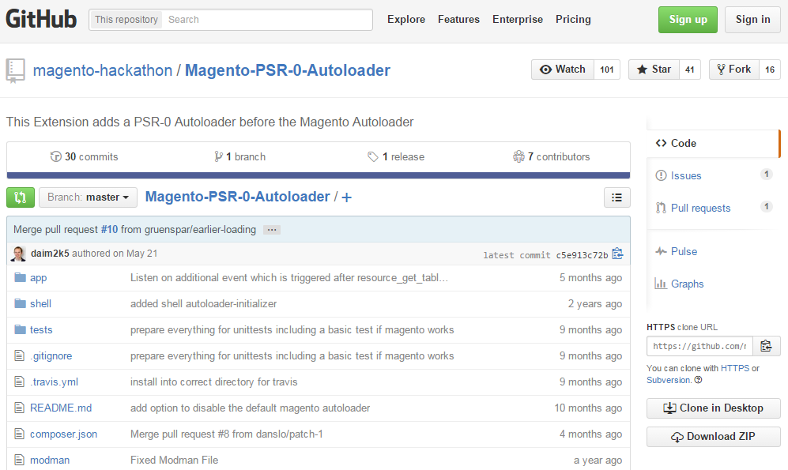Click the help icon next to Subversion

698,380
